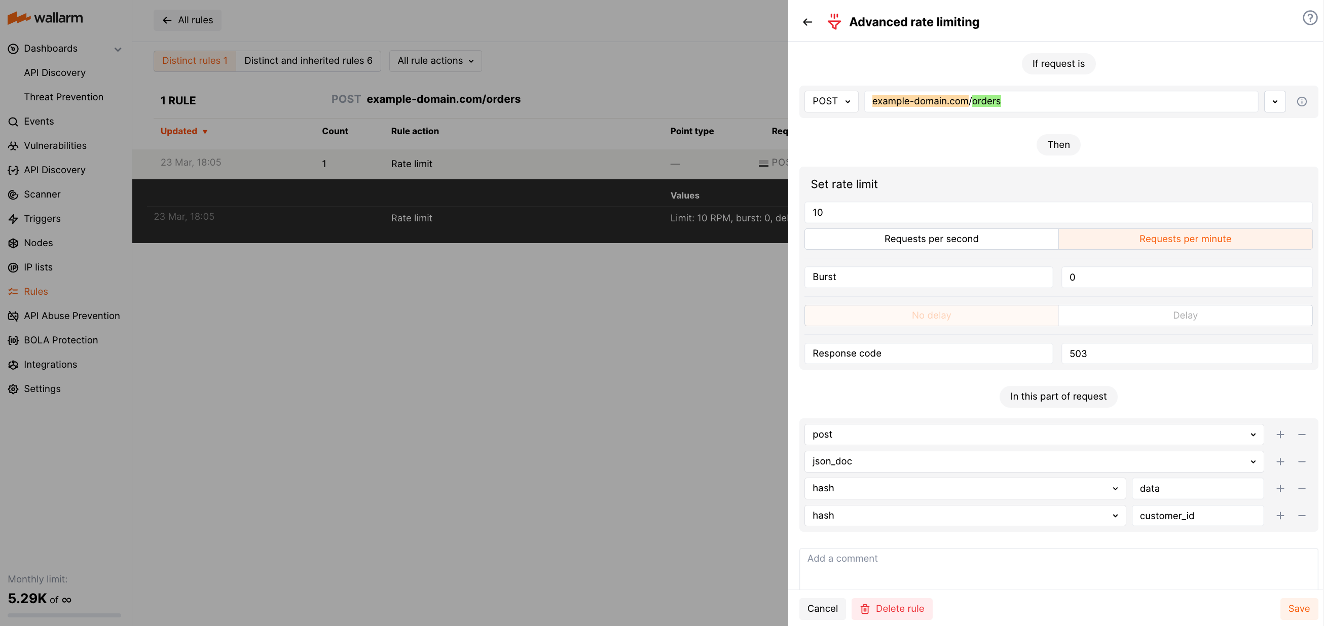Remove the json_doc row with minus icon
1324x626 pixels.
point(1301,462)
